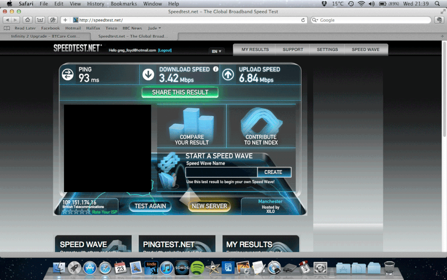Viewport: 447px width, 280px height.
Task: Open the Spotlight search magnifier icon
Action: click(437, 4)
